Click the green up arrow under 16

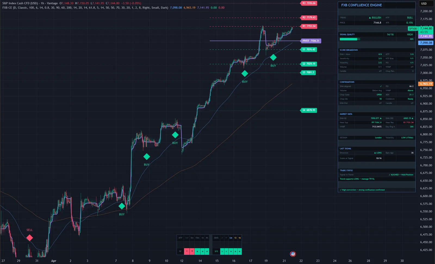(x=240, y=251)
